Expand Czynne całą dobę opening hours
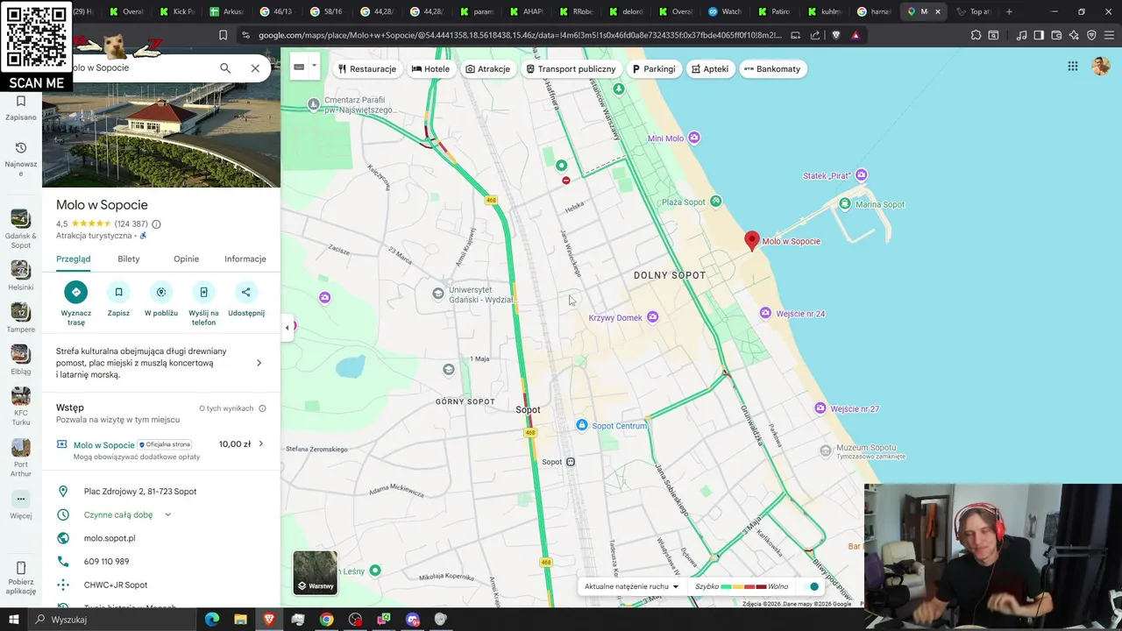The height and width of the screenshot is (631, 1122). point(167,514)
